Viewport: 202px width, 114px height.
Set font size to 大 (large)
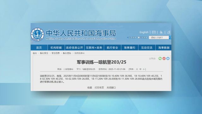(x=137, y=69)
